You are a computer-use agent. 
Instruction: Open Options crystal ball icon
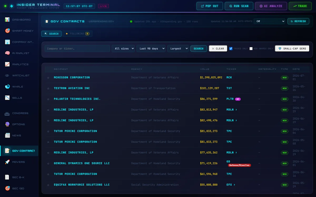pos(7,124)
